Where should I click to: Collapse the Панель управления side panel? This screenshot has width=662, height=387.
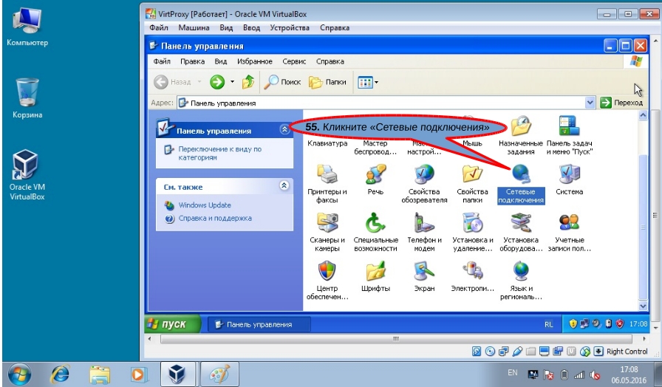284,129
